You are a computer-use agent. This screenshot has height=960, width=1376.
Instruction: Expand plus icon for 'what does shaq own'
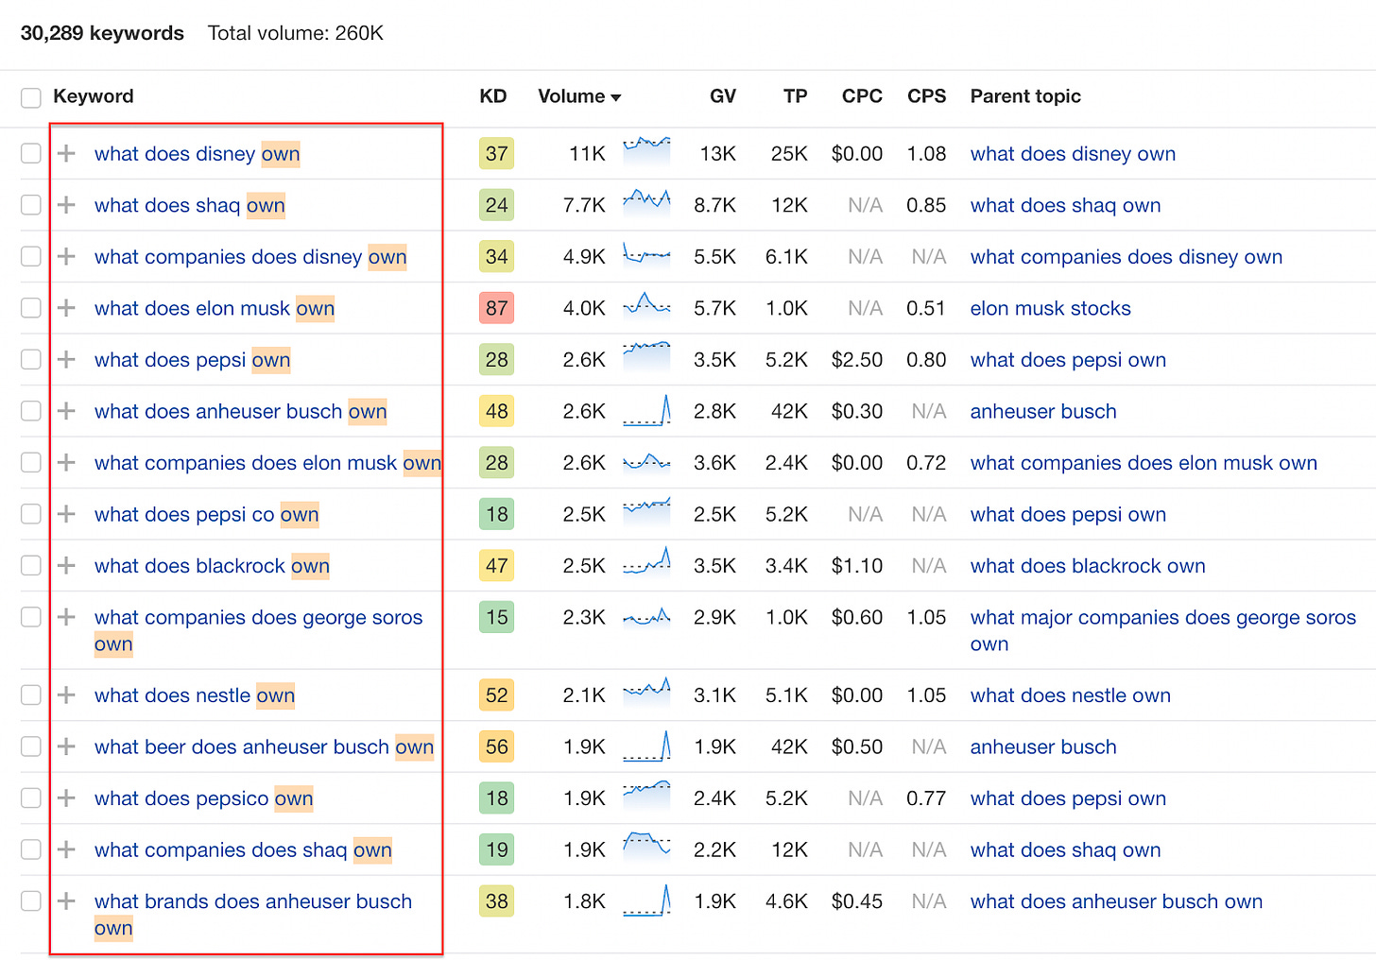click(x=66, y=205)
